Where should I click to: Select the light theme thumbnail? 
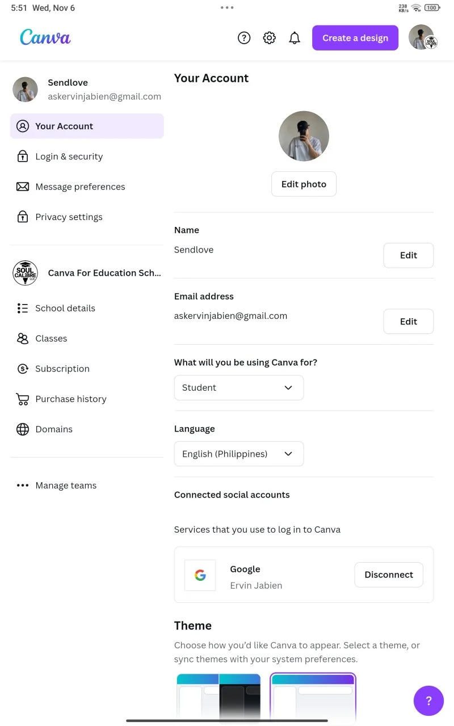click(x=313, y=699)
